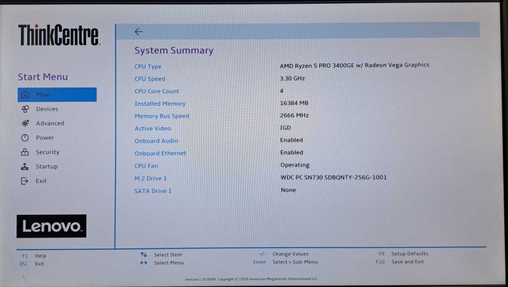
Task: Click the CPU Speed label
Action: [150, 79]
